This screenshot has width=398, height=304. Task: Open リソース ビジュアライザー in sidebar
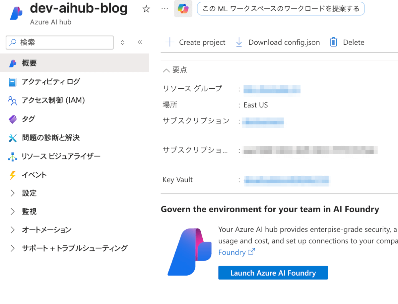click(61, 156)
